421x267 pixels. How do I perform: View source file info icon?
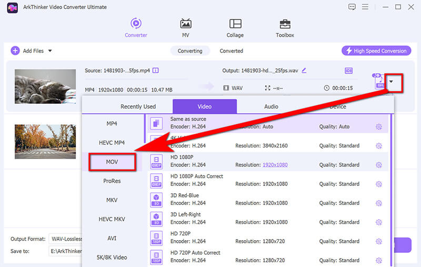click(155, 71)
